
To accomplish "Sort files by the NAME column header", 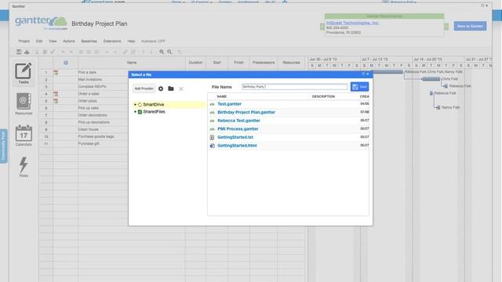I will pos(222,96).
